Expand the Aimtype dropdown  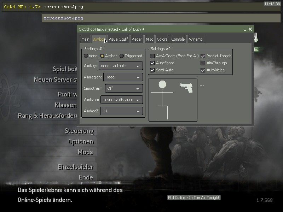(122, 100)
